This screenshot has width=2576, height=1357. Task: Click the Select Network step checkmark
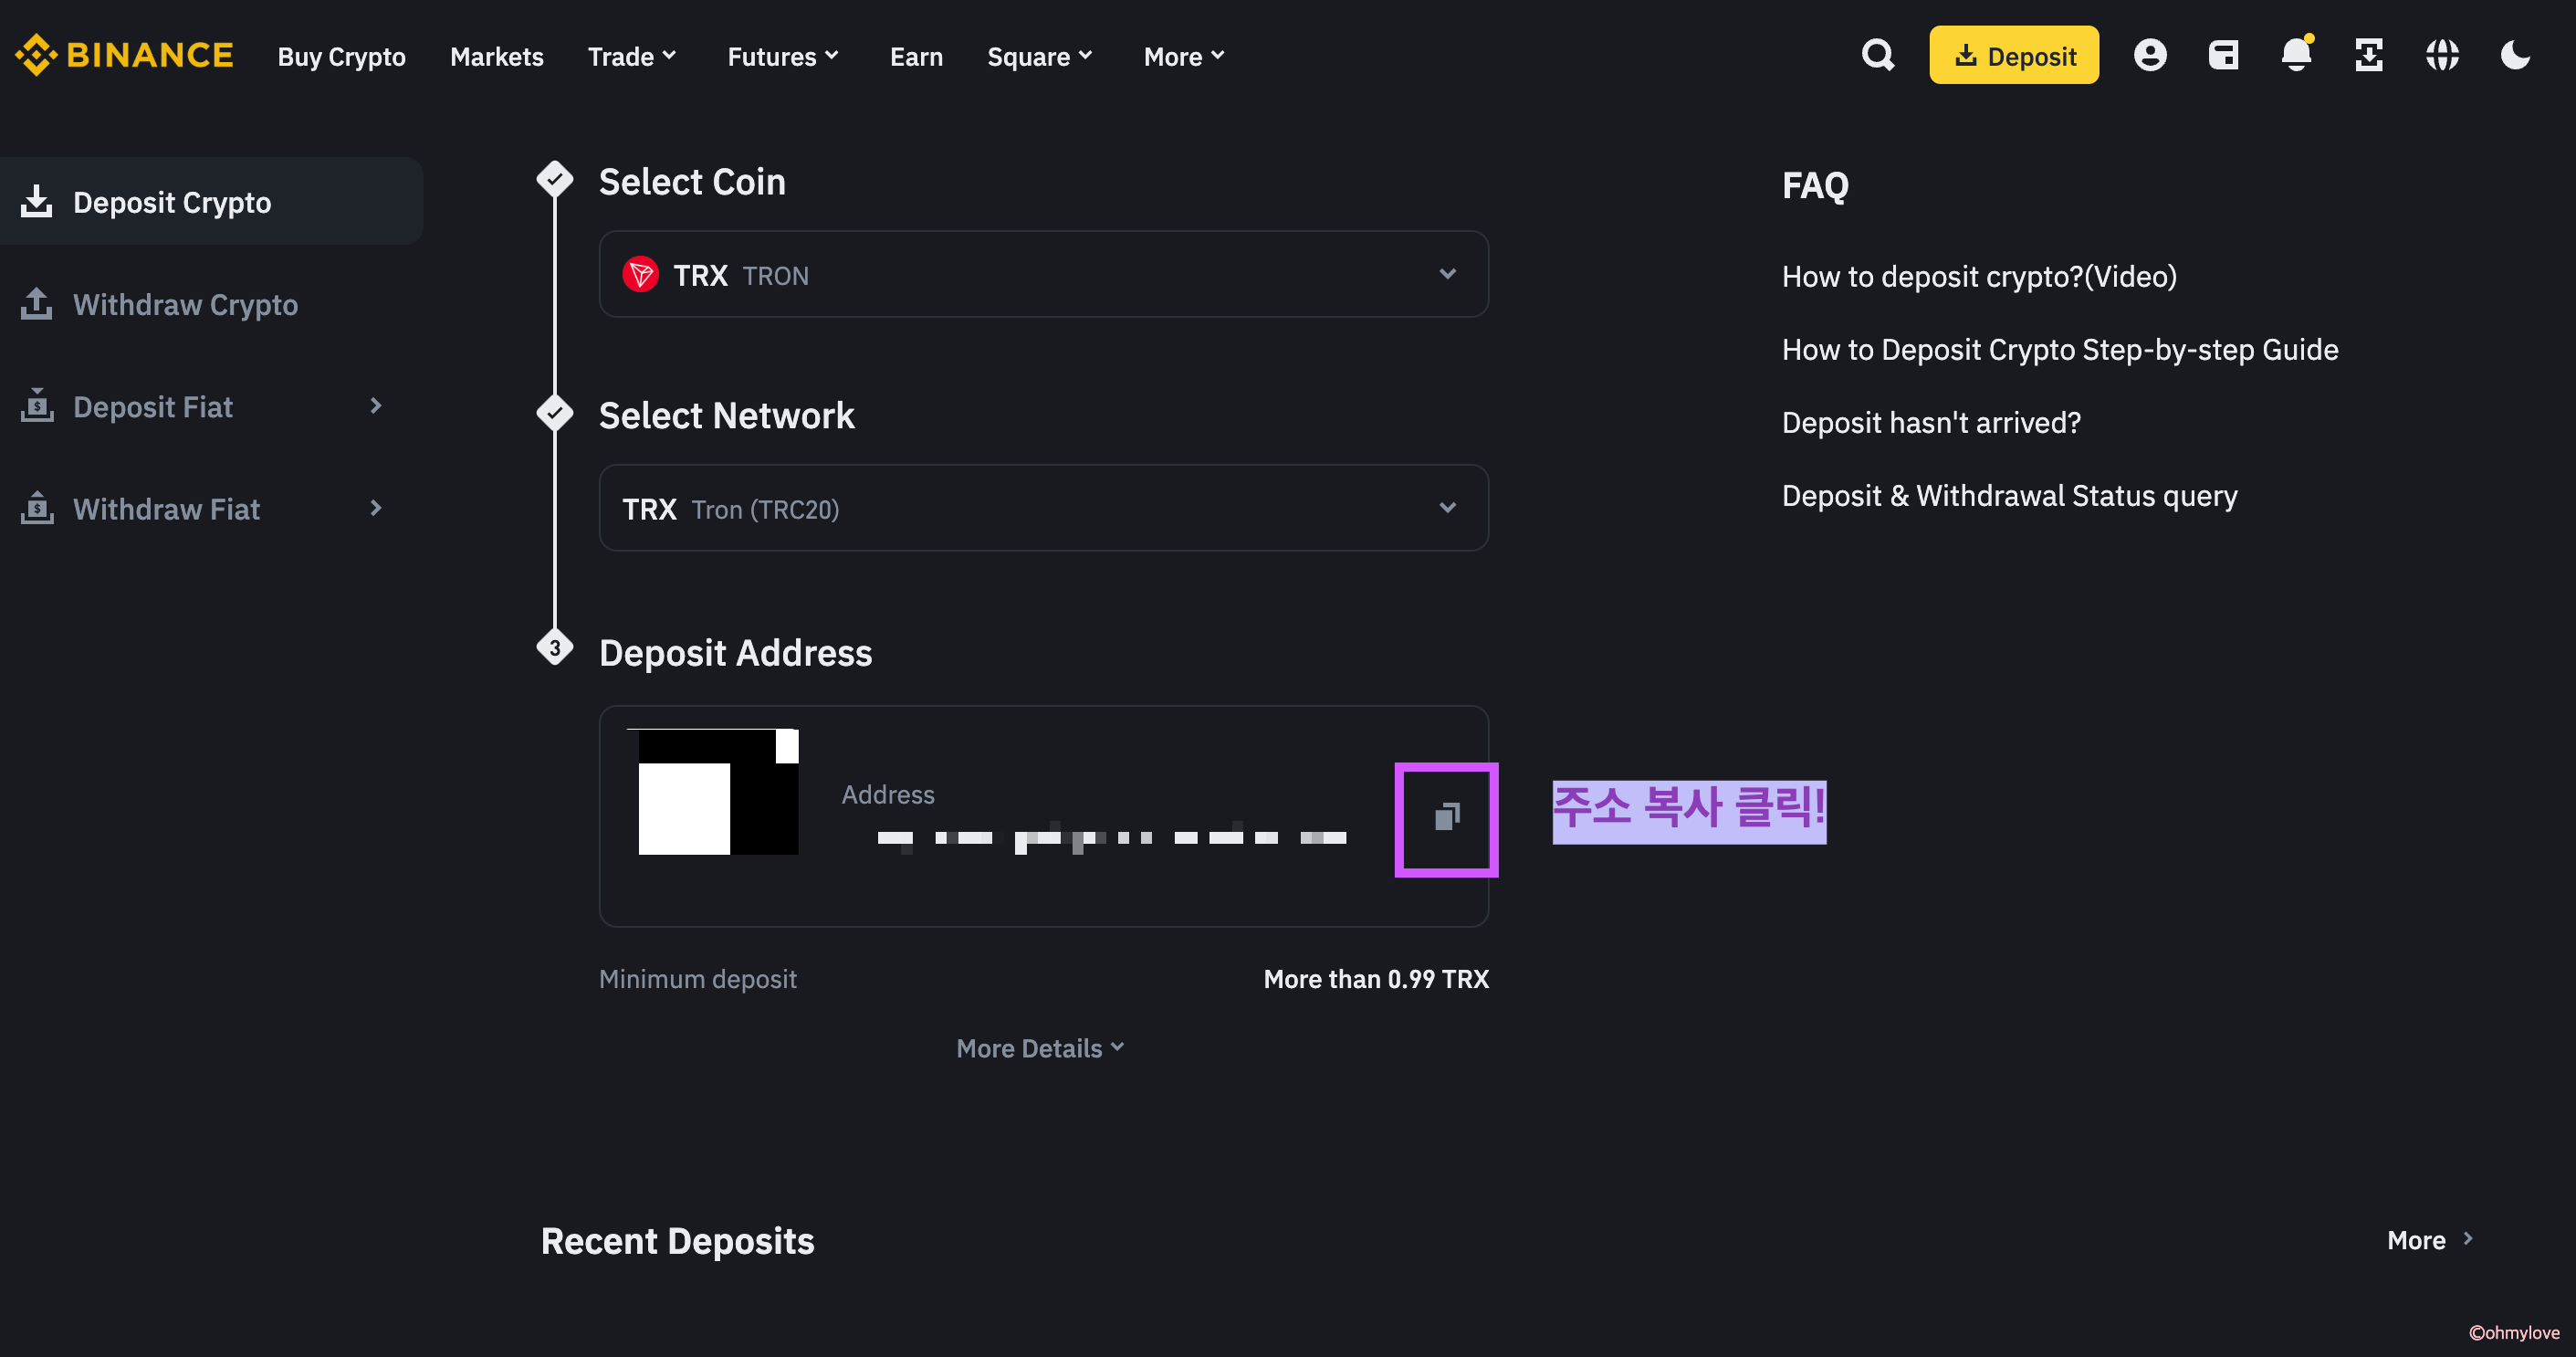coord(555,412)
